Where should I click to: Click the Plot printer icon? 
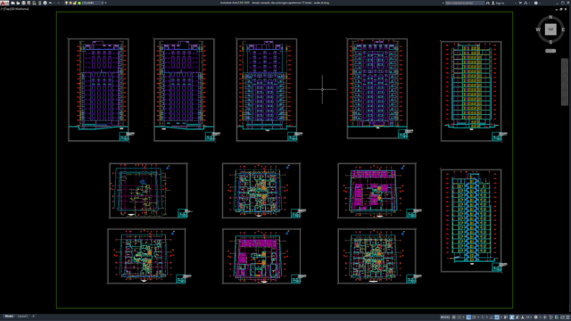click(46, 3)
